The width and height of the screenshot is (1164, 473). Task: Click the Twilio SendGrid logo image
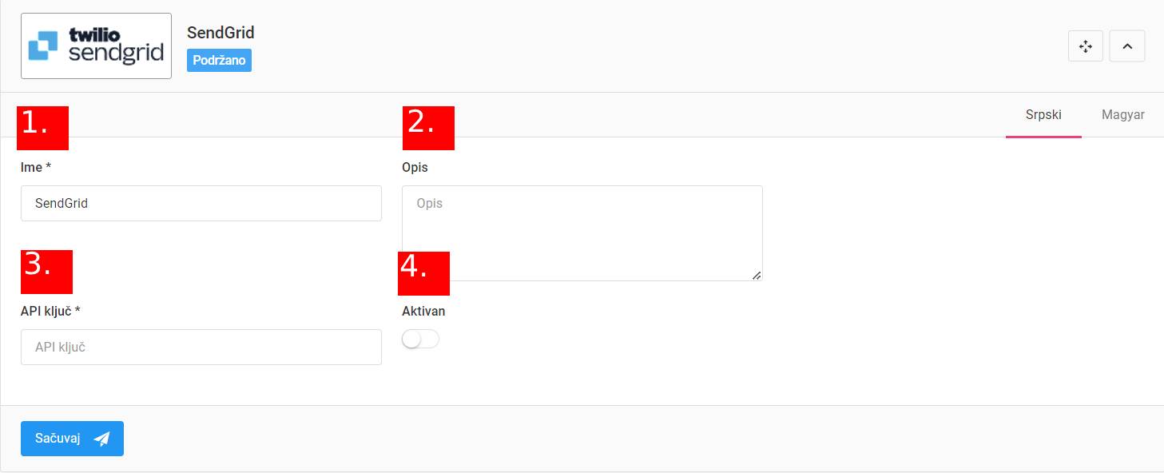point(96,46)
